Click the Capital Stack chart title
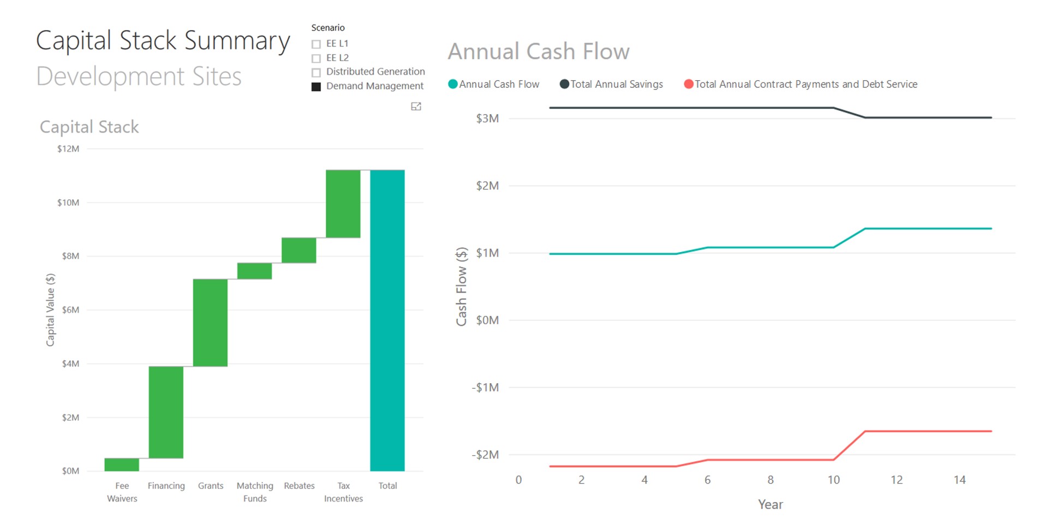The image size is (1038, 524). (90, 127)
